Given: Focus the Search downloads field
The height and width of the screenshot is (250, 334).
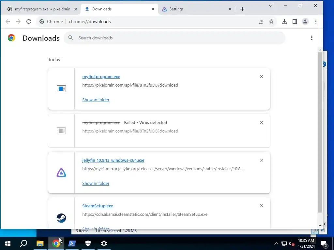Looking at the screenshot, I should coord(175,38).
